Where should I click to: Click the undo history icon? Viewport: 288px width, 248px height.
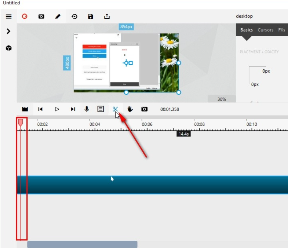[x=74, y=17]
